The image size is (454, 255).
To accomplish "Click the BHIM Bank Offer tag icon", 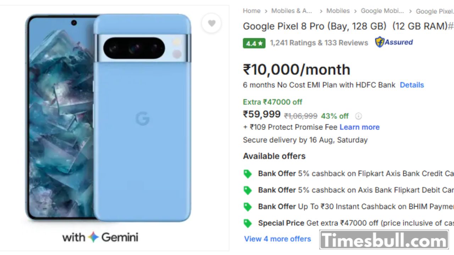I will click(248, 206).
